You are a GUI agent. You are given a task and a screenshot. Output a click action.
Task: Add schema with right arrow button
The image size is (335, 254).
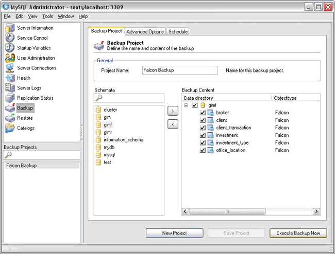[x=173, y=111]
